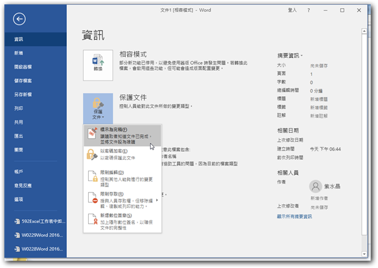Open 帳戶 in the sidebar
This screenshot has width=378, height=268.
click(x=36, y=172)
